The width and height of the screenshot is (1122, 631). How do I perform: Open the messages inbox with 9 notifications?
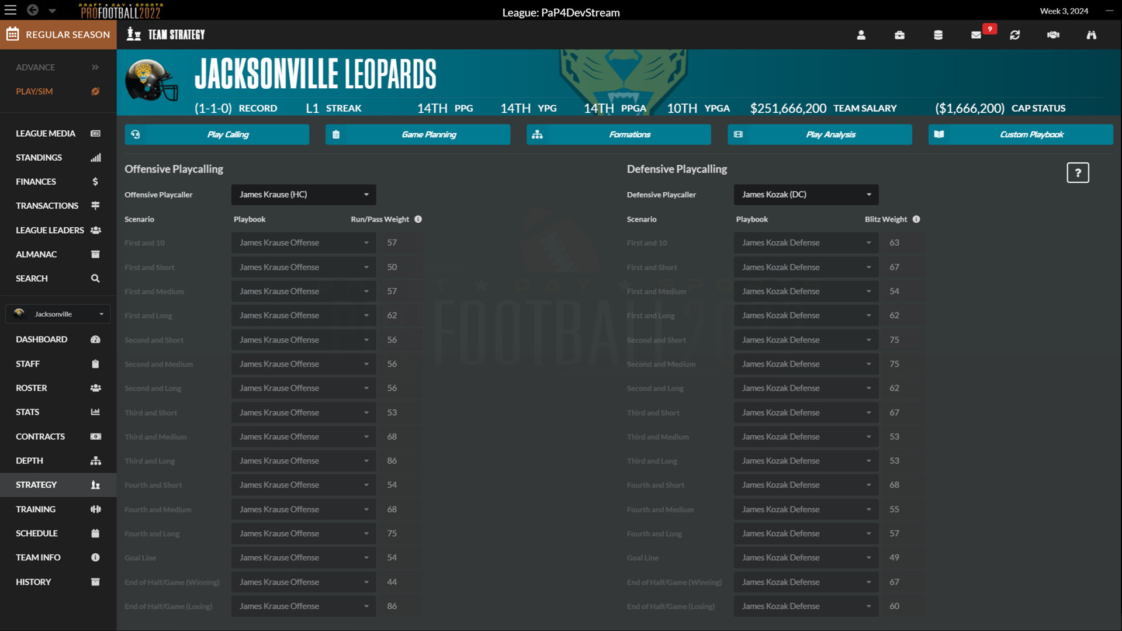click(976, 35)
